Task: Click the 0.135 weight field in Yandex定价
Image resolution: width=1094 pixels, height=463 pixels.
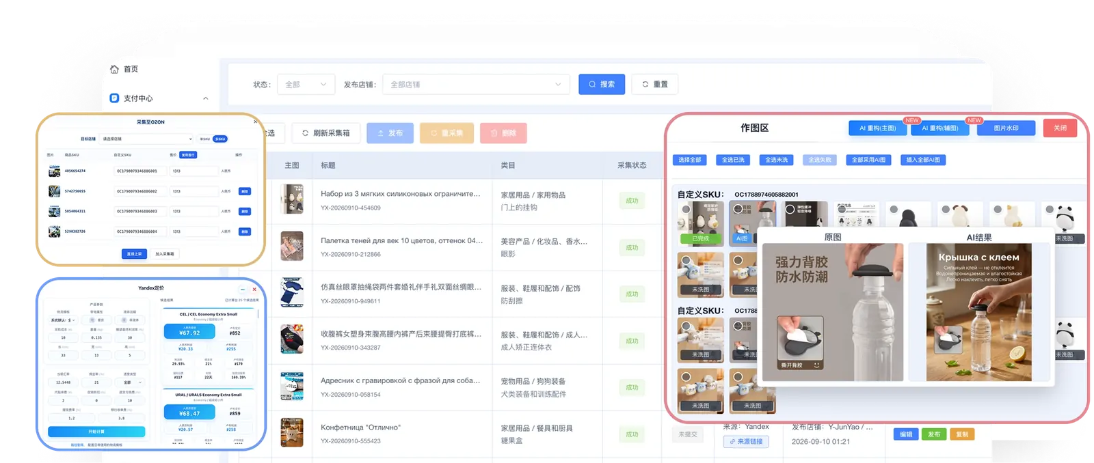Action: (x=96, y=337)
